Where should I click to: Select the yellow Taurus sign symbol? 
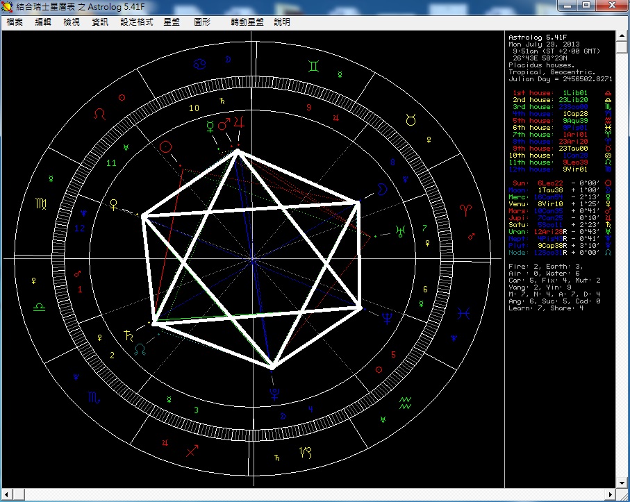coord(411,120)
